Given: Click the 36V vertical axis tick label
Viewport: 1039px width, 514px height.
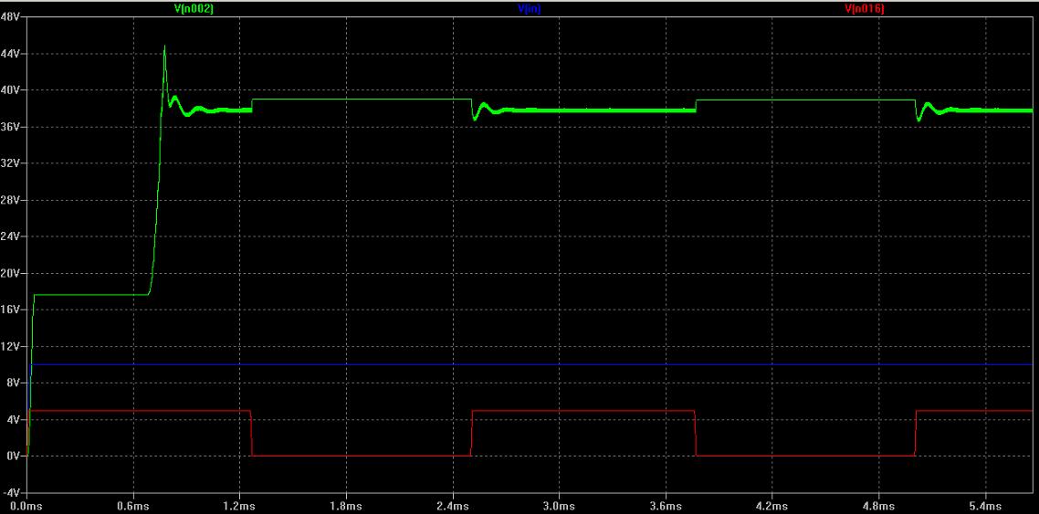Looking at the screenshot, I should click(11, 127).
